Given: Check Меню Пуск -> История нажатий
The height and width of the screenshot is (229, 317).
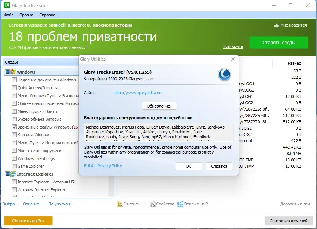Looking at the screenshot, I should tap(14, 143).
